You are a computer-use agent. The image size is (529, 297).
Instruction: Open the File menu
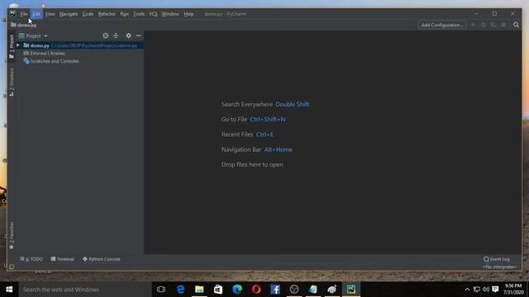[x=24, y=14]
